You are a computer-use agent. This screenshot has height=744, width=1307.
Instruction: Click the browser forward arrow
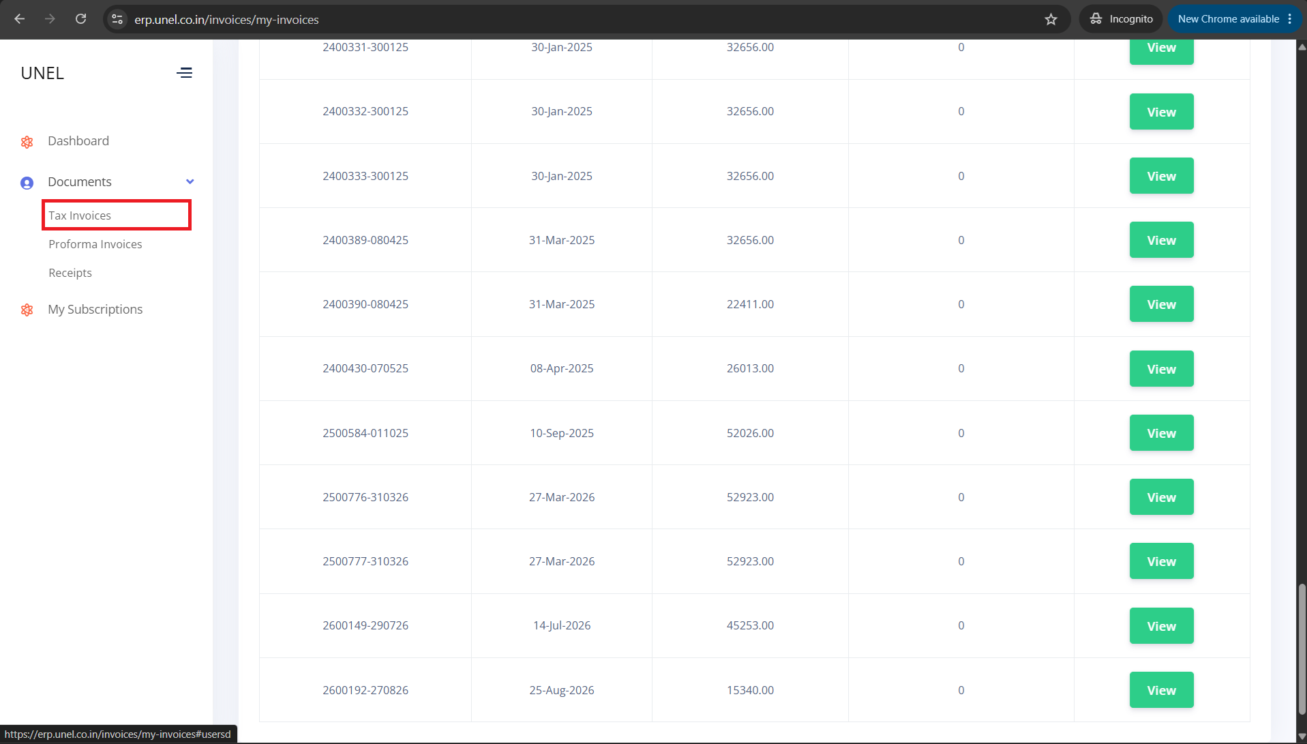[x=50, y=19]
